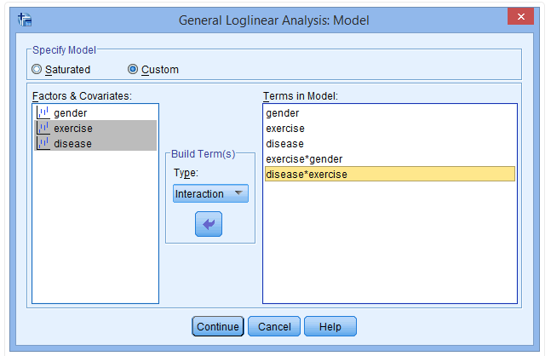Open the Interaction type dropdown
Screen dimensions: 551x356
coord(209,193)
